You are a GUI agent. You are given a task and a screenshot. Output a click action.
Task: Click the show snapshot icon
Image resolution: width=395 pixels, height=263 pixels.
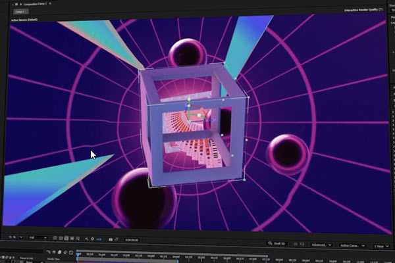click(117, 239)
